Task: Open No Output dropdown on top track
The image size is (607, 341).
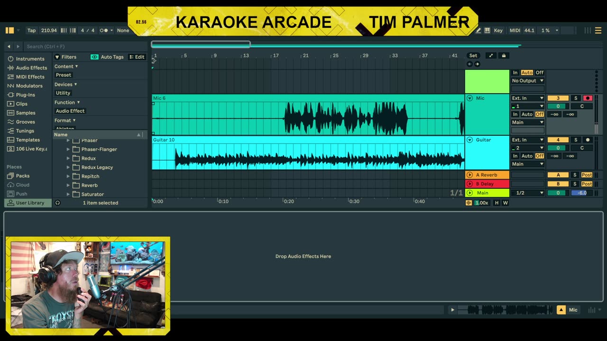Action: pos(527,81)
